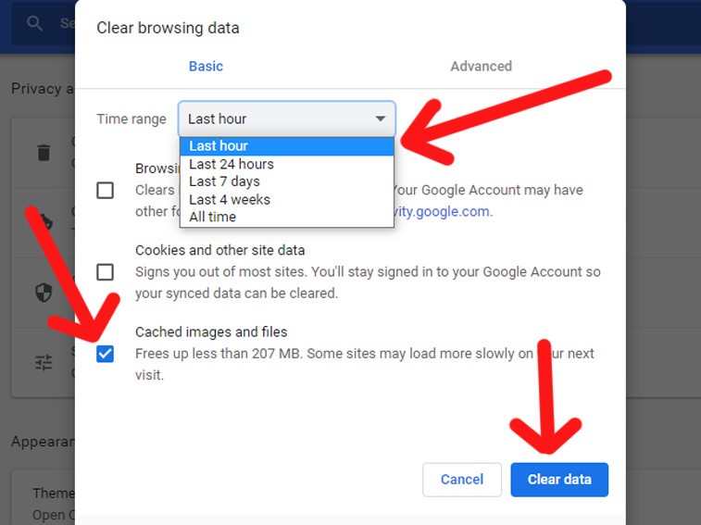Open the activity.google.com link

click(443, 211)
